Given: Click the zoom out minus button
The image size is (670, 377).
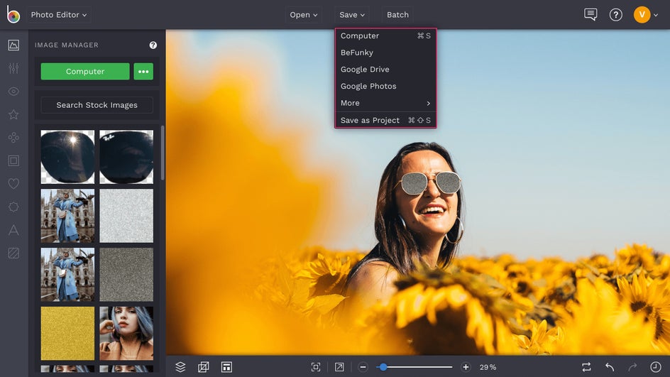Looking at the screenshot, I should pos(363,367).
